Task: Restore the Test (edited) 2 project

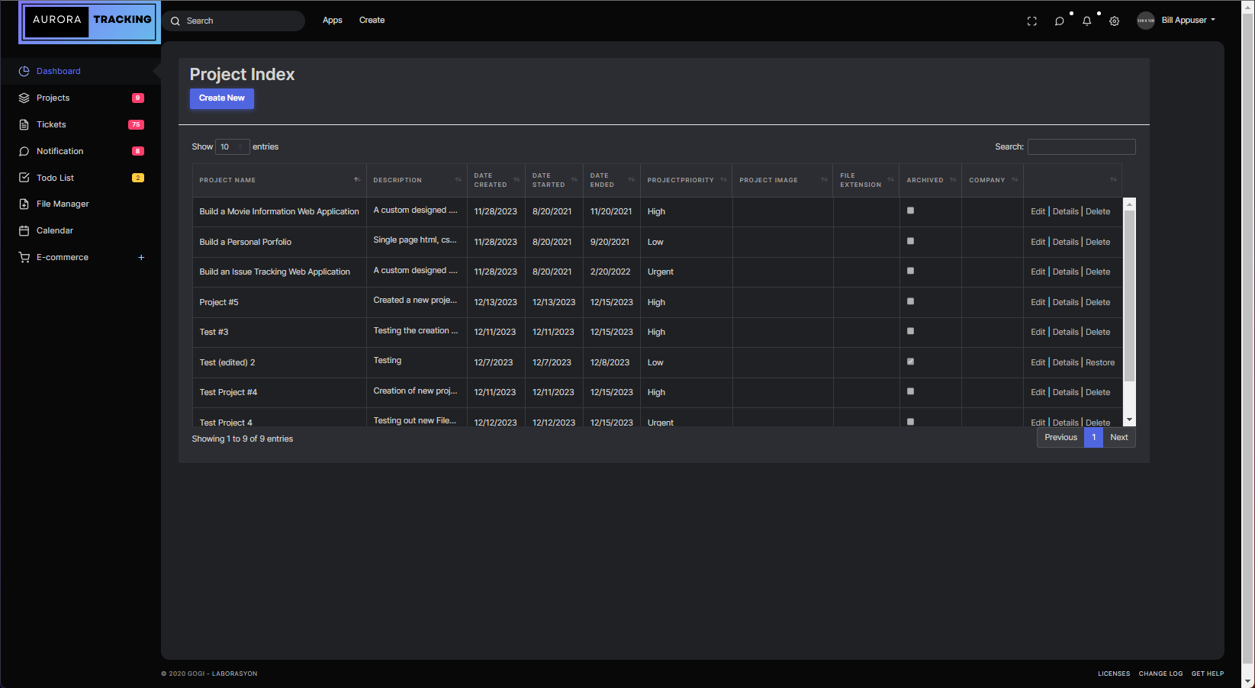Action: pyautogui.click(x=1100, y=362)
